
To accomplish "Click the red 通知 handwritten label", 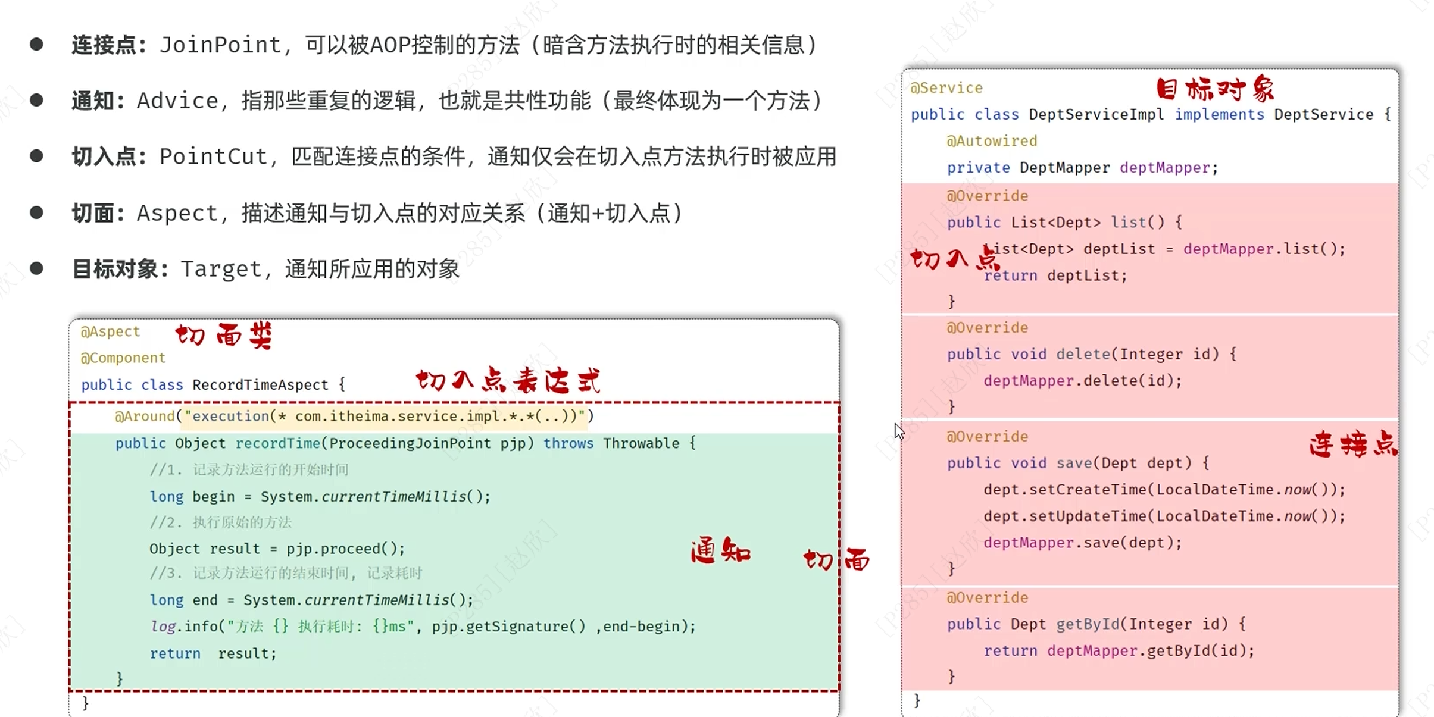I will 720,550.
